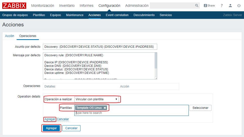Go to Plantillas submenu
The width and height of the screenshot is (244, 137).
[39, 15]
